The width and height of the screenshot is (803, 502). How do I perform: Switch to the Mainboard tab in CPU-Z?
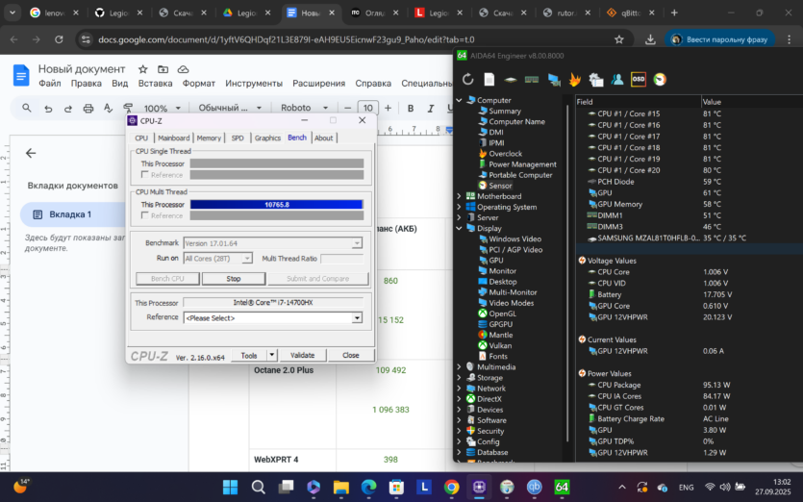174,138
